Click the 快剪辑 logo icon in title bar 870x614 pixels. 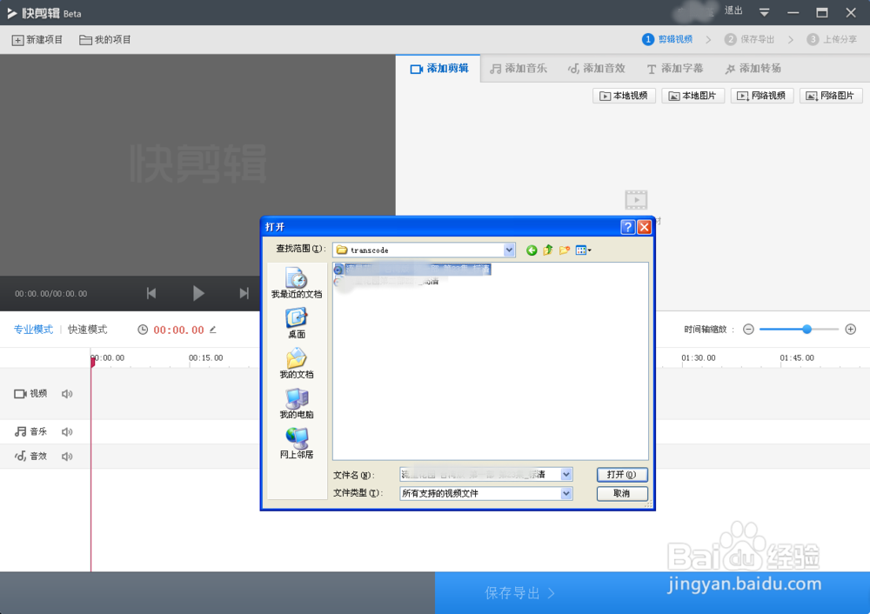tap(12, 13)
